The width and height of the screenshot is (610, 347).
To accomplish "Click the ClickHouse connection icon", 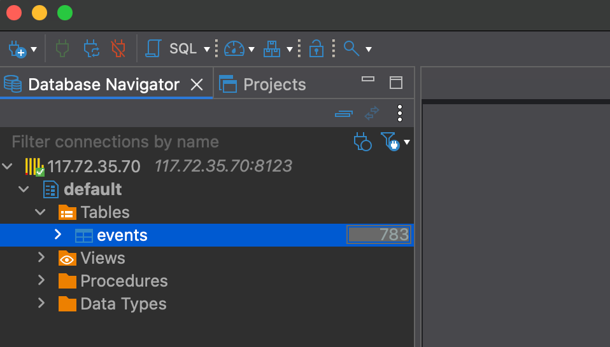I will pos(34,167).
